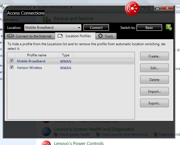
Task: Switch to the Tools tab
Action: click(106, 36)
